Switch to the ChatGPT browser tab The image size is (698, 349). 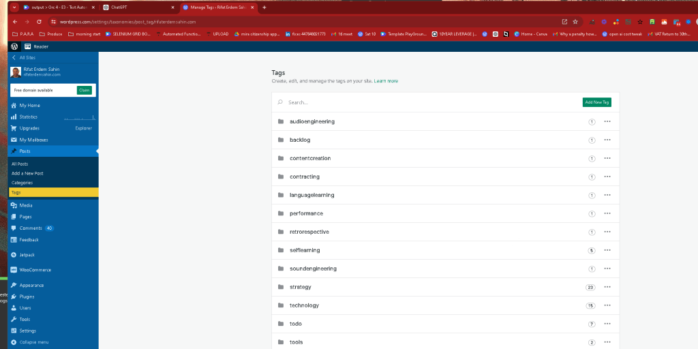coord(138,7)
